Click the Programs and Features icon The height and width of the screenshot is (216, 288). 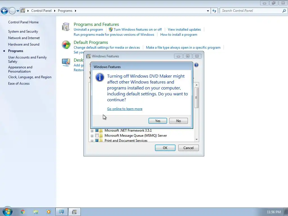(x=66, y=27)
